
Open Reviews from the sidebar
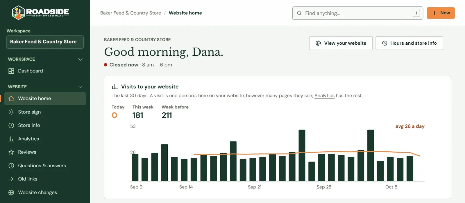coord(45,152)
